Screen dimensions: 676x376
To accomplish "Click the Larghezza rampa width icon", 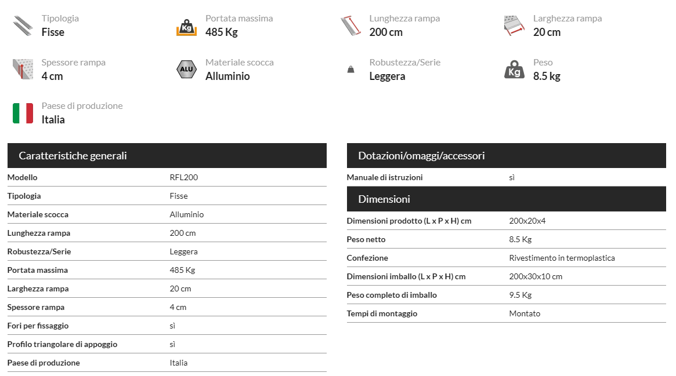I will 514,26.
